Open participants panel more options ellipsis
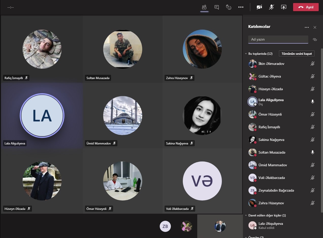This screenshot has width=323, height=238. point(307,27)
